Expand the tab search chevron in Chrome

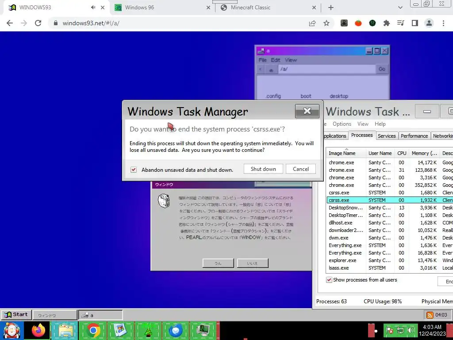[x=400, y=8]
